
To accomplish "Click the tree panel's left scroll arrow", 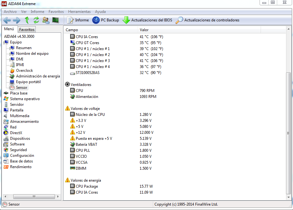I will [5, 196].
